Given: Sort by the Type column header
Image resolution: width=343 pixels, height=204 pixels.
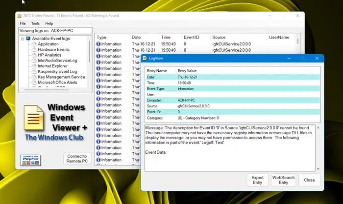Looking at the screenshot, I should [112, 37].
